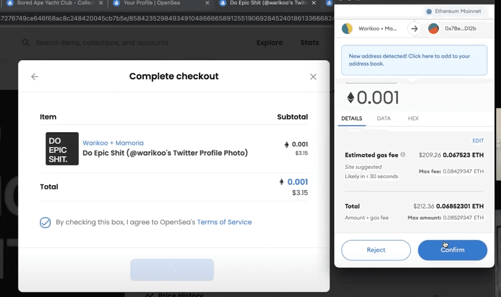Click the Ethereum icon next to the 0.001 subtotal

pos(286,144)
